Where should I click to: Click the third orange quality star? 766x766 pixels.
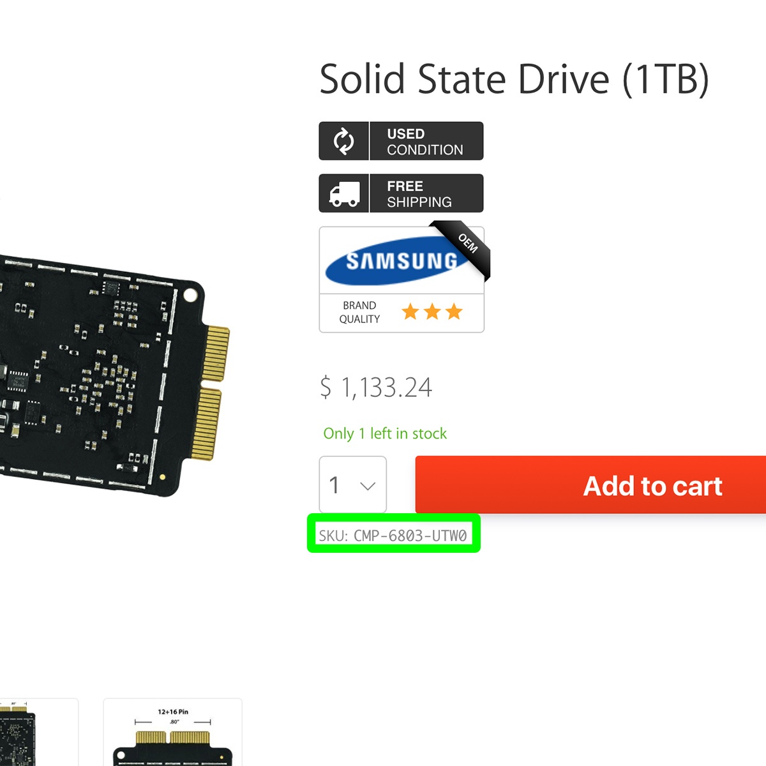pyautogui.click(x=454, y=312)
